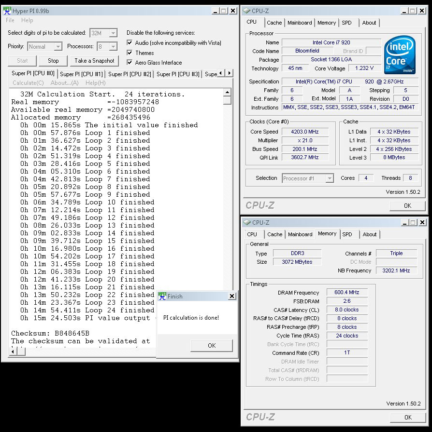Click the memory Size value 3072 MBytes
The width and height of the screenshot is (432, 432).
(297, 262)
